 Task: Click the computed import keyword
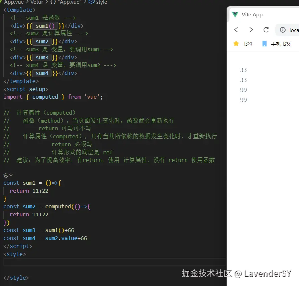point(45,97)
